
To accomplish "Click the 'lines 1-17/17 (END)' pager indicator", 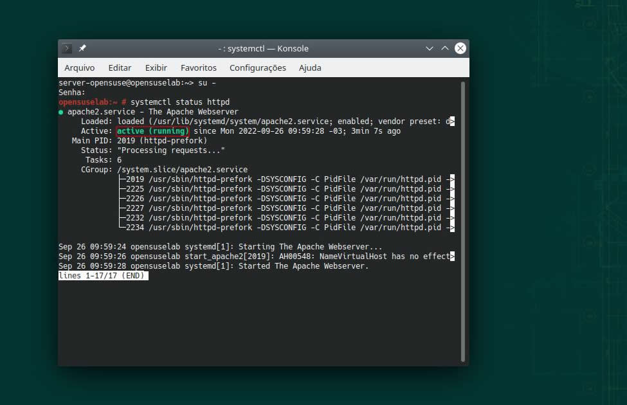I will [103, 276].
